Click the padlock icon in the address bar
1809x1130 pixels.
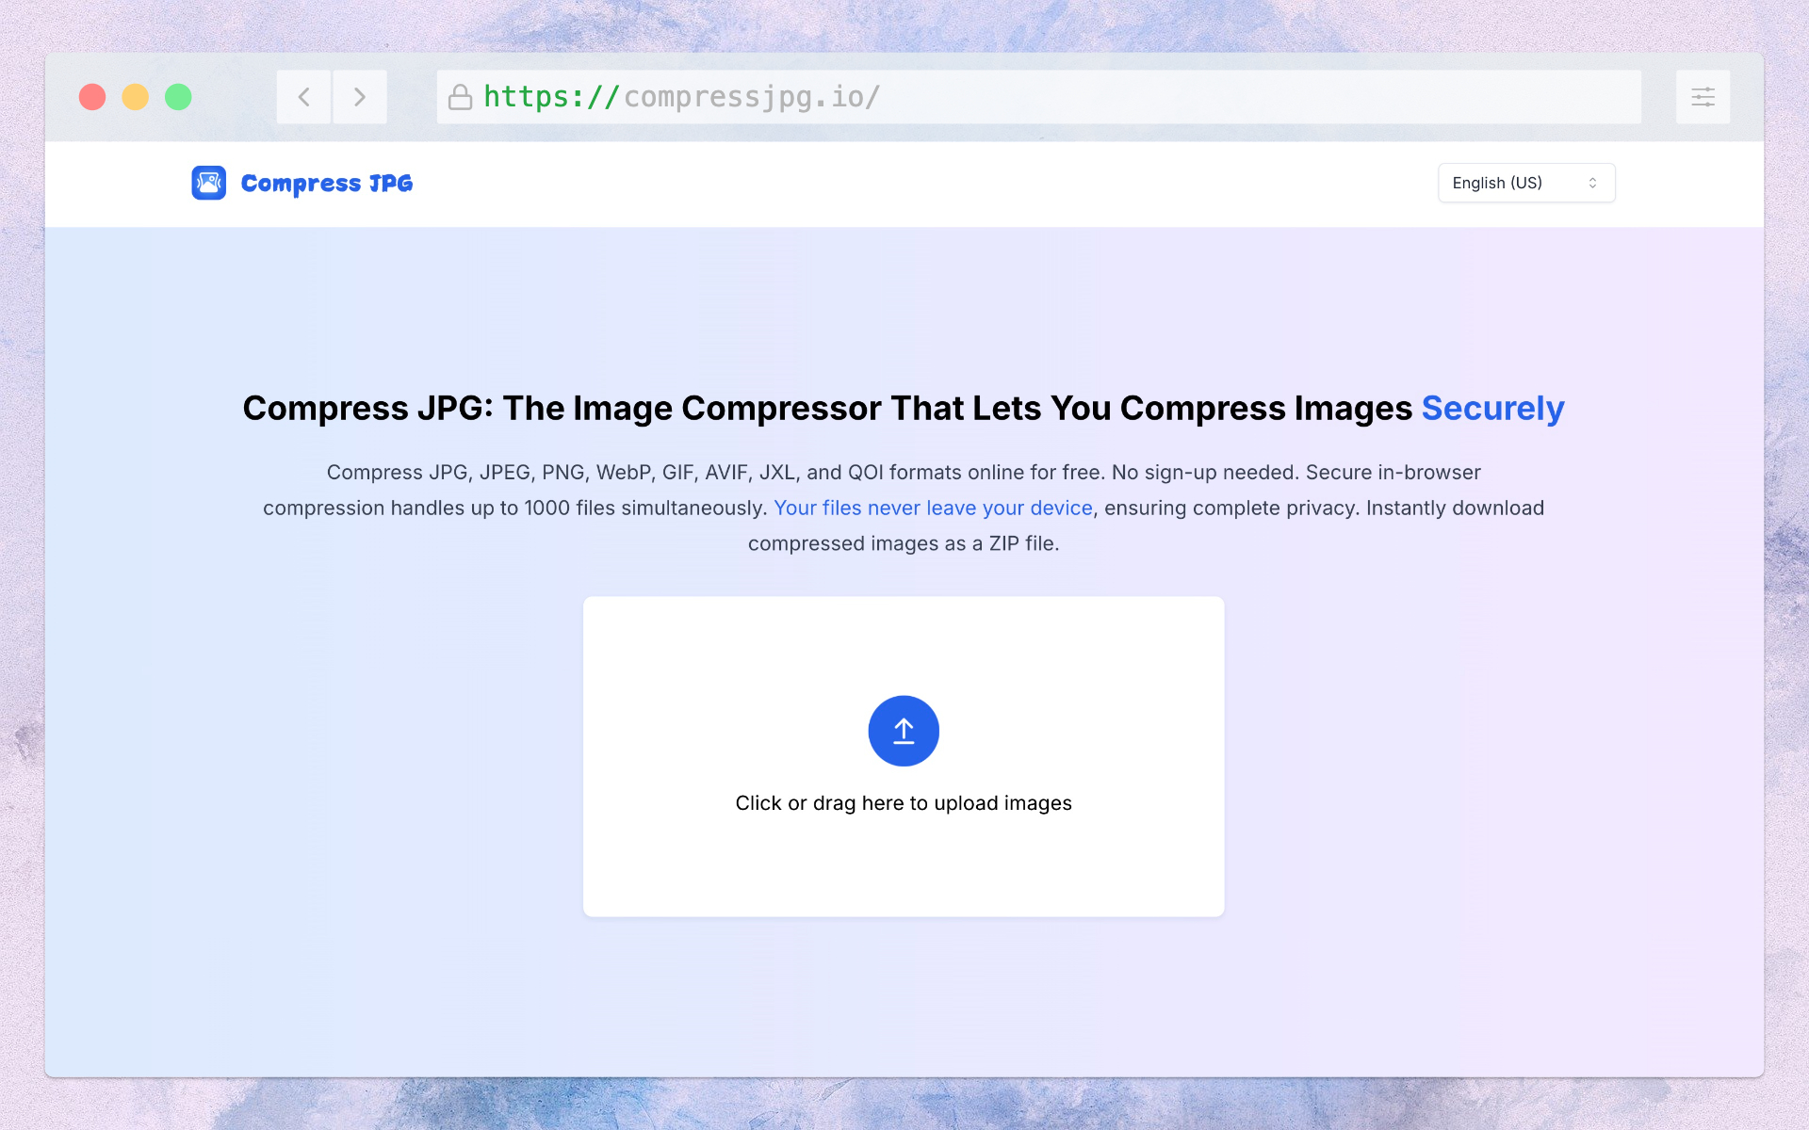click(x=461, y=96)
